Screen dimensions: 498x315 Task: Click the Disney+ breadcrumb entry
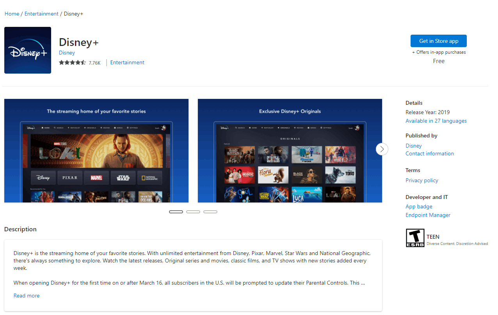(x=73, y=14)
